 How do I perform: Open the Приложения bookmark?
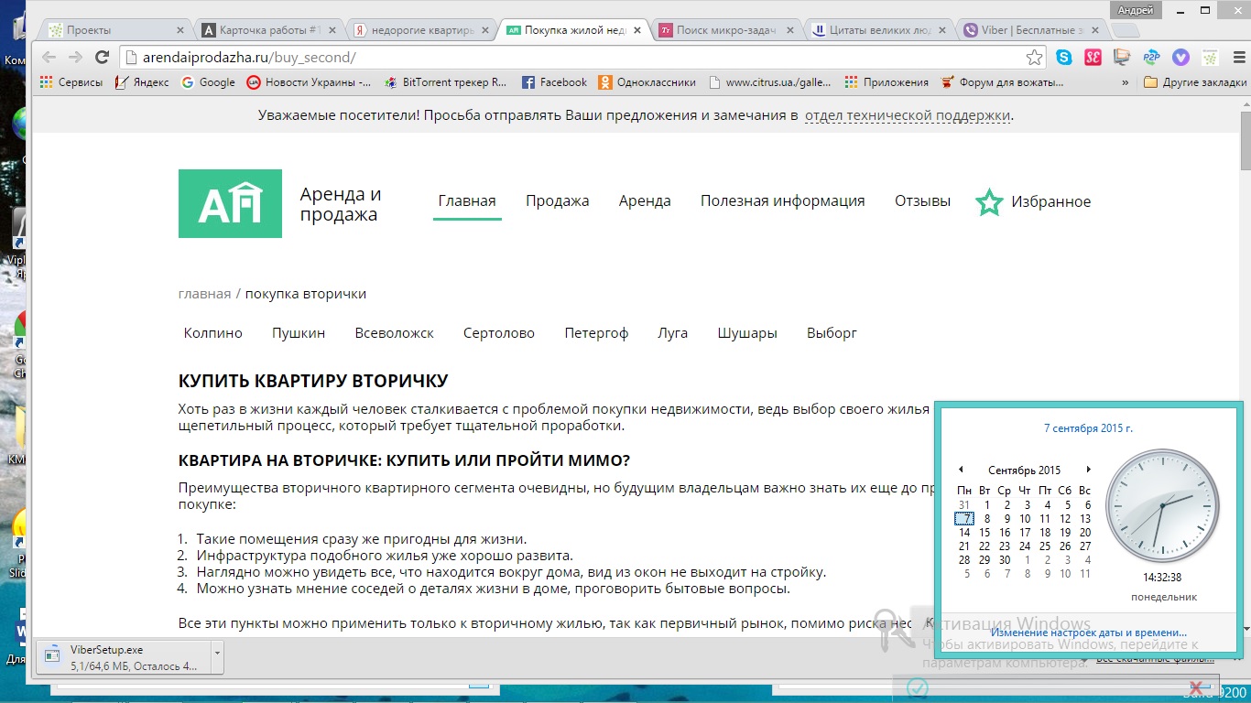click(x=887, y=82)
